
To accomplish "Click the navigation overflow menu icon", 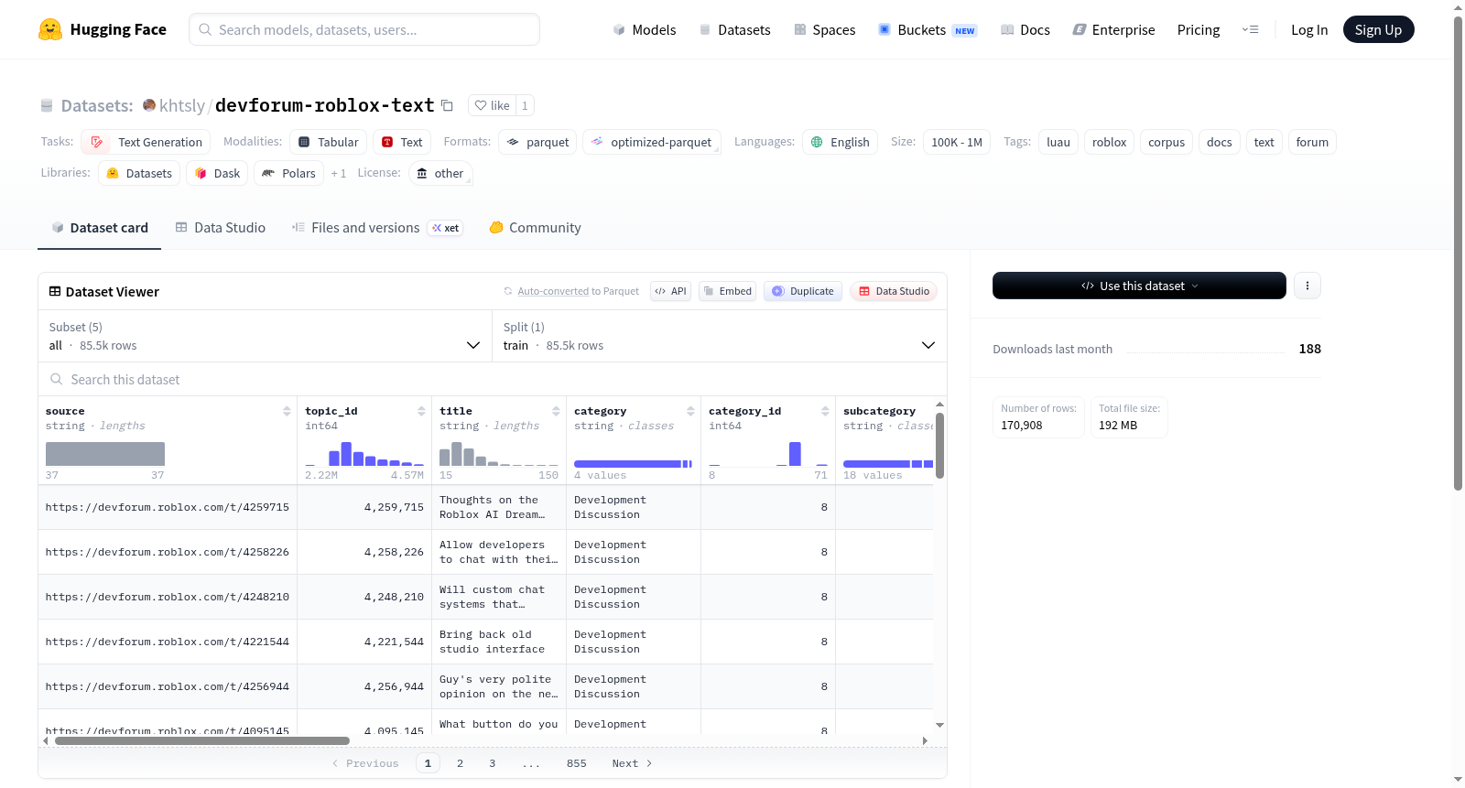I will [1250, 29].
